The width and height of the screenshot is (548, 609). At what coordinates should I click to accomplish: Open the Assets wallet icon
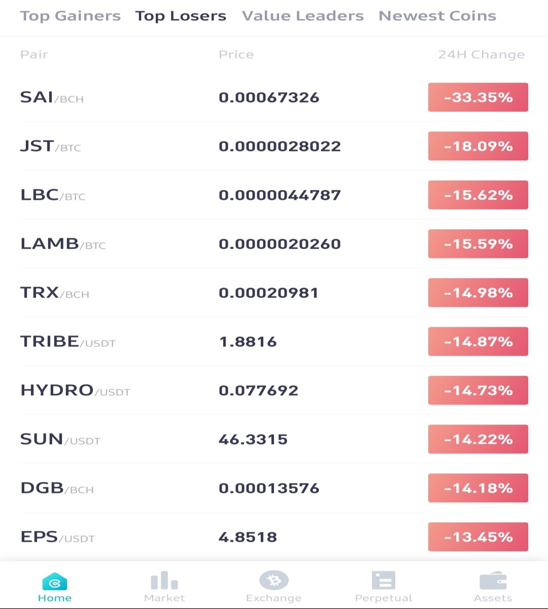click(x=493, y=581)
